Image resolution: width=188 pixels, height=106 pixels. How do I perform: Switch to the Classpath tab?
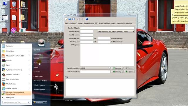coord(73,23)
